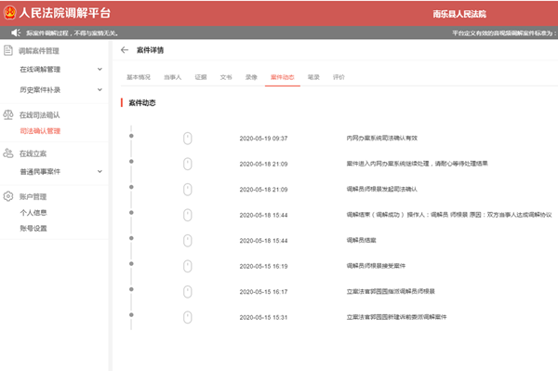The height and width of the screenshot is (371, 558).
Task: Click the mouse icon in 2020-05-15 16:17 row
Action: 188,292
